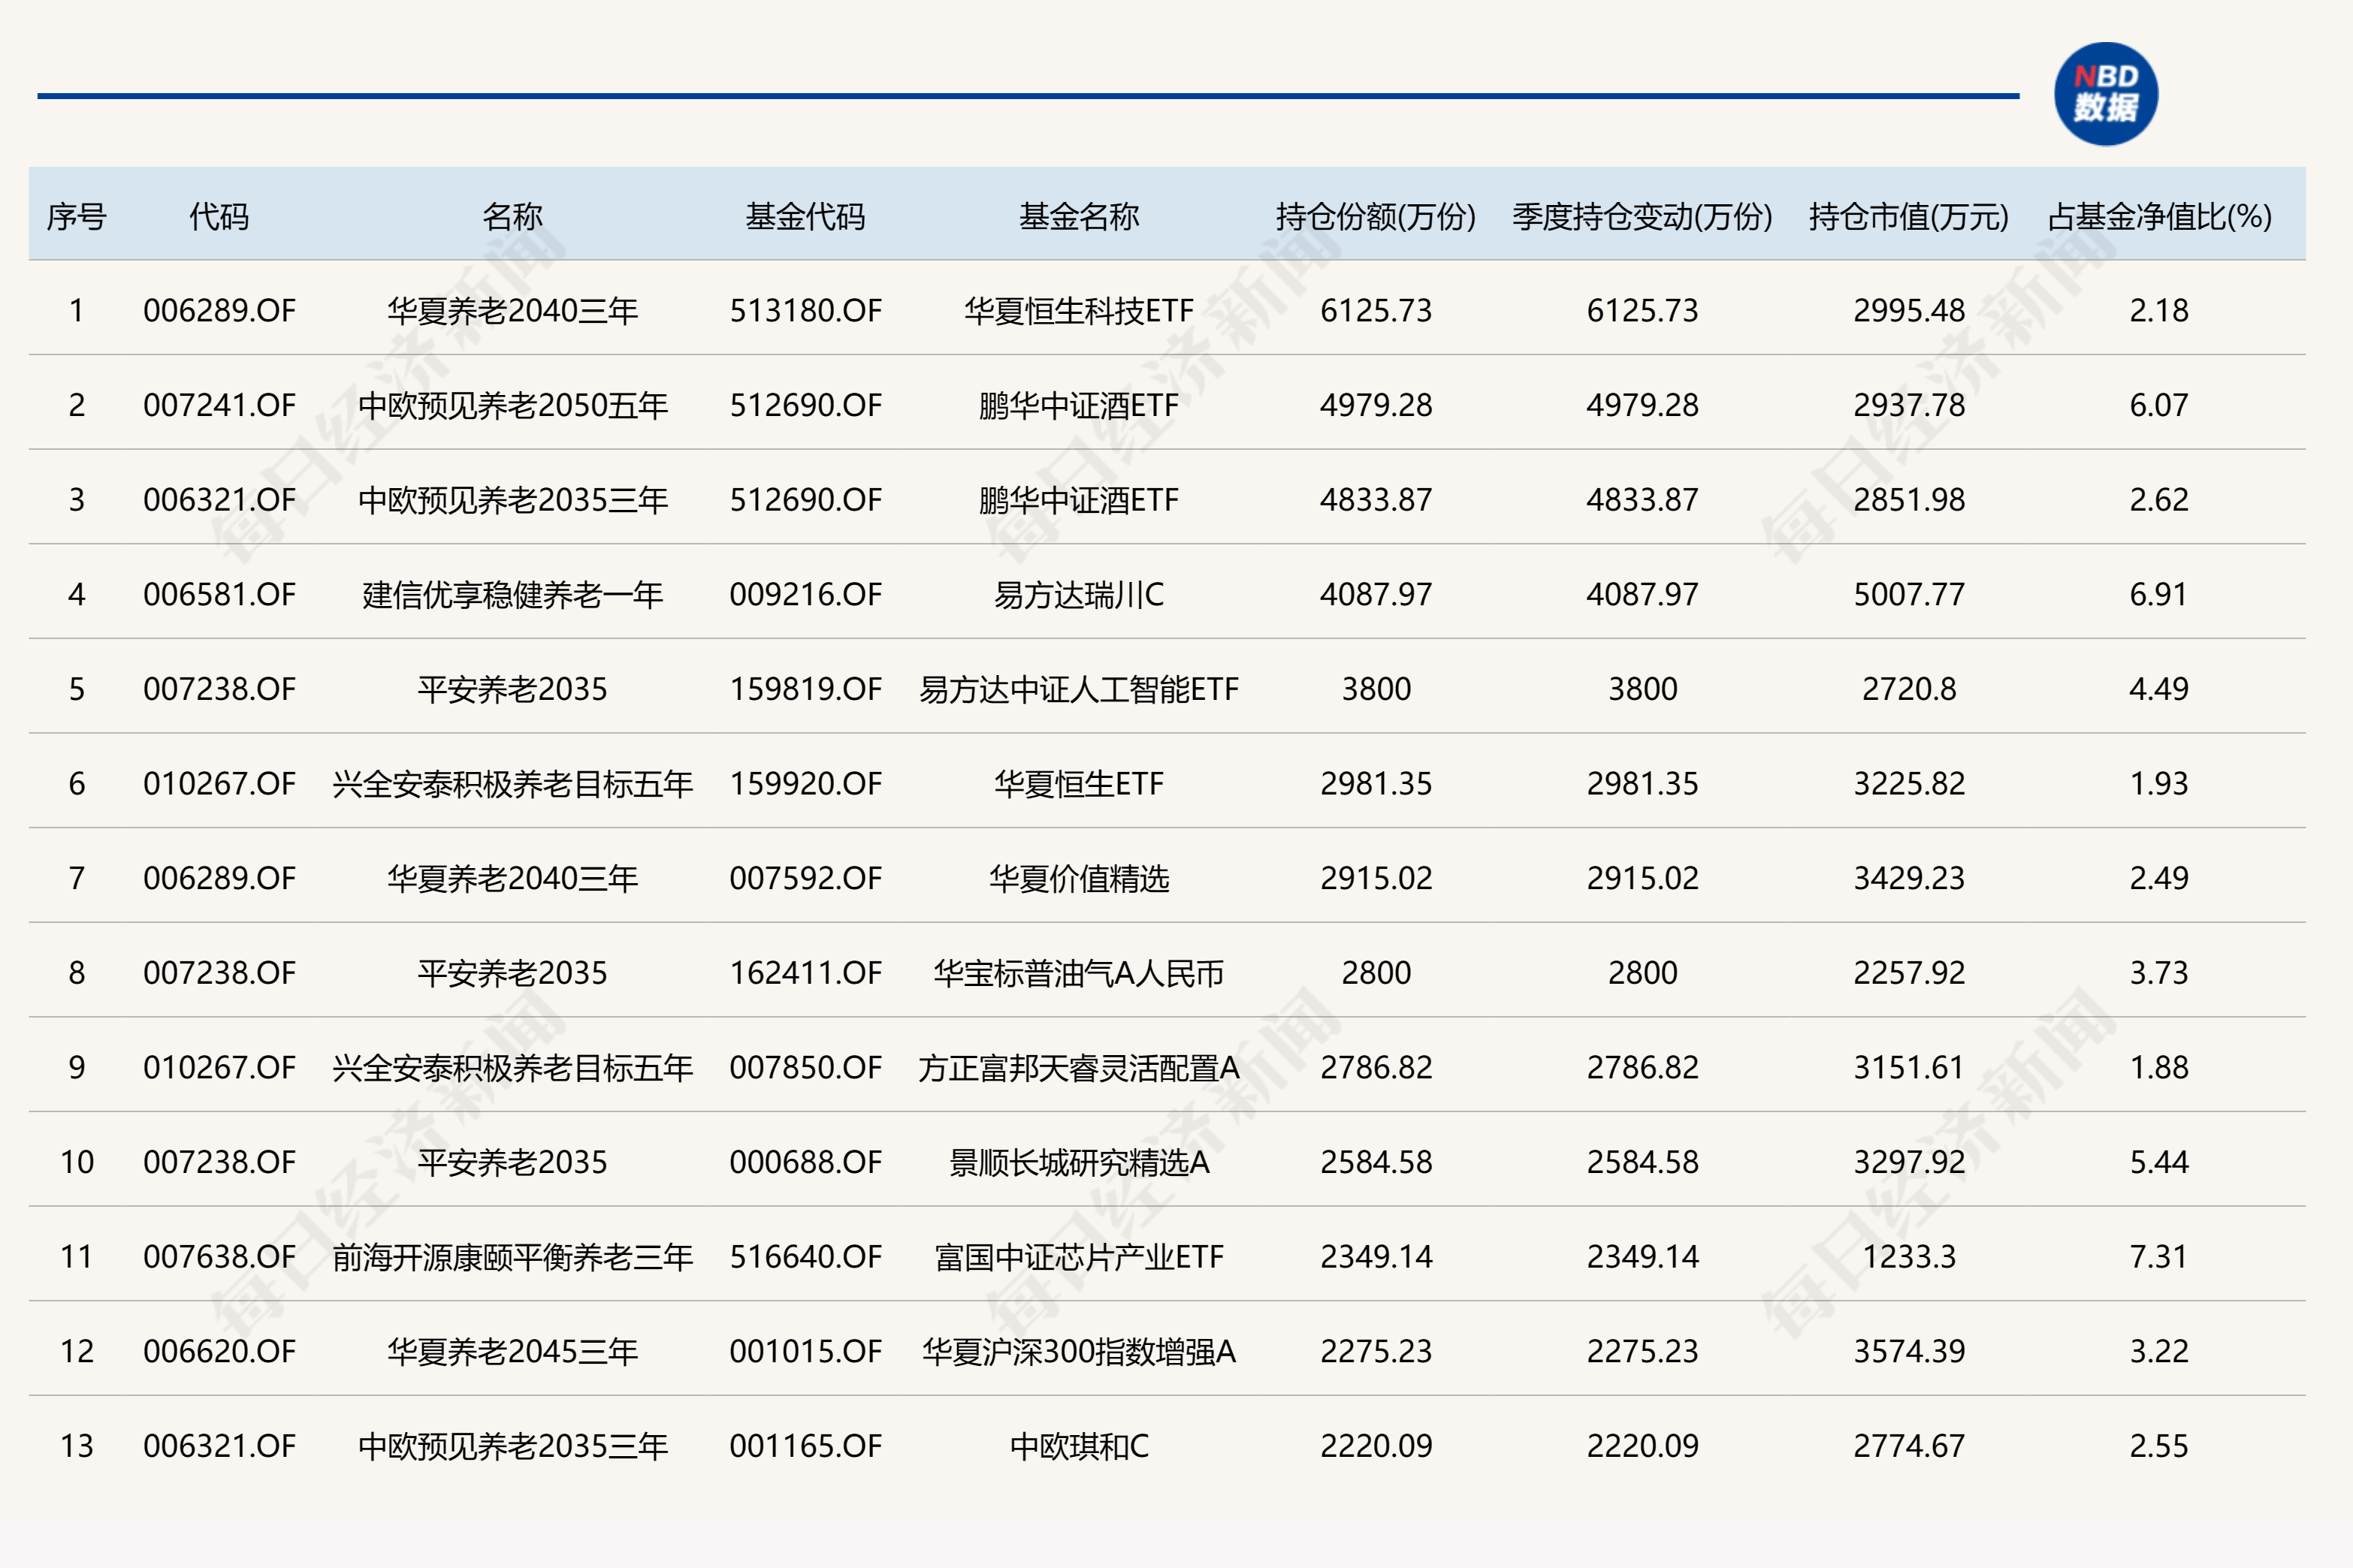Screen dimensions: 2353x1568
Task: Select net value ratio 6.91
Action: (2159, 595)
